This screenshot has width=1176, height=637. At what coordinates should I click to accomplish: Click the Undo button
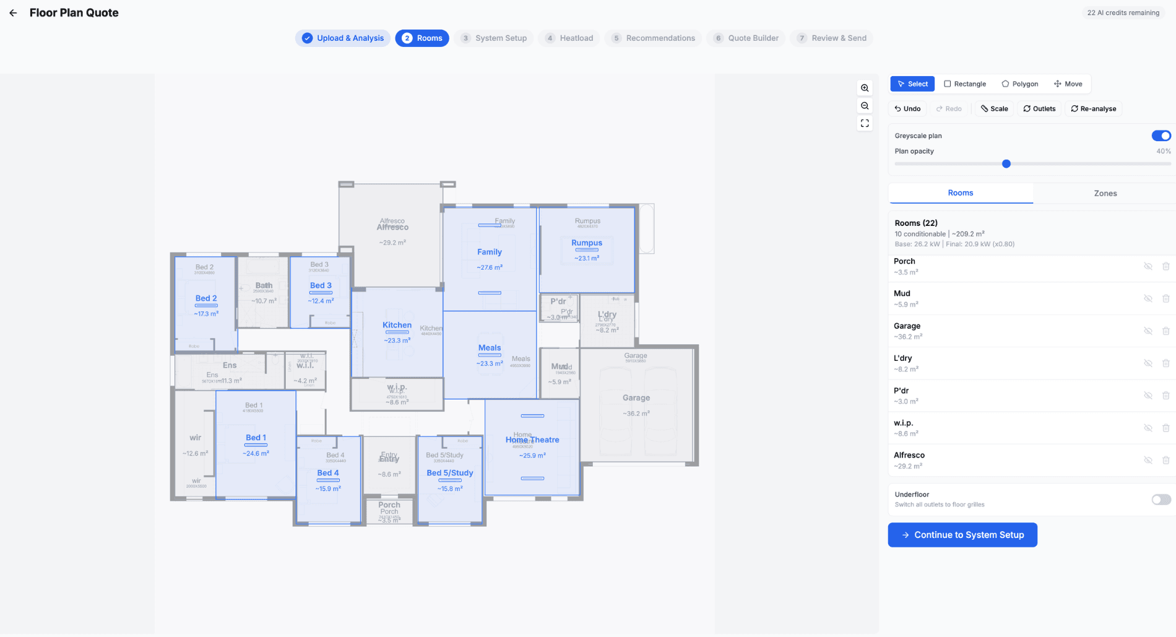(907, 108)
